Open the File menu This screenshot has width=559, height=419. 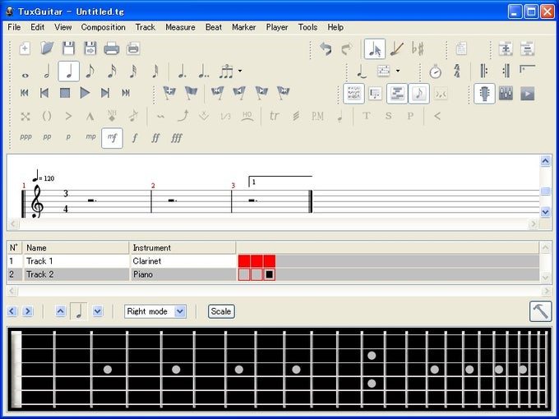pos(14,27)
